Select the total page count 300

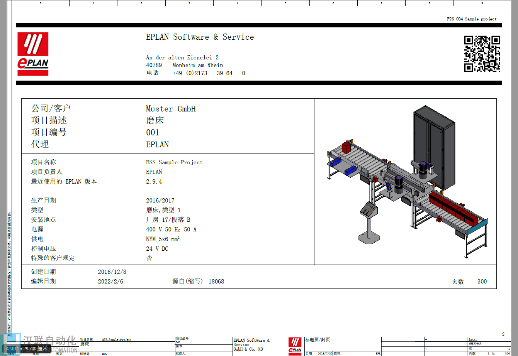click(x=482, y=282)
